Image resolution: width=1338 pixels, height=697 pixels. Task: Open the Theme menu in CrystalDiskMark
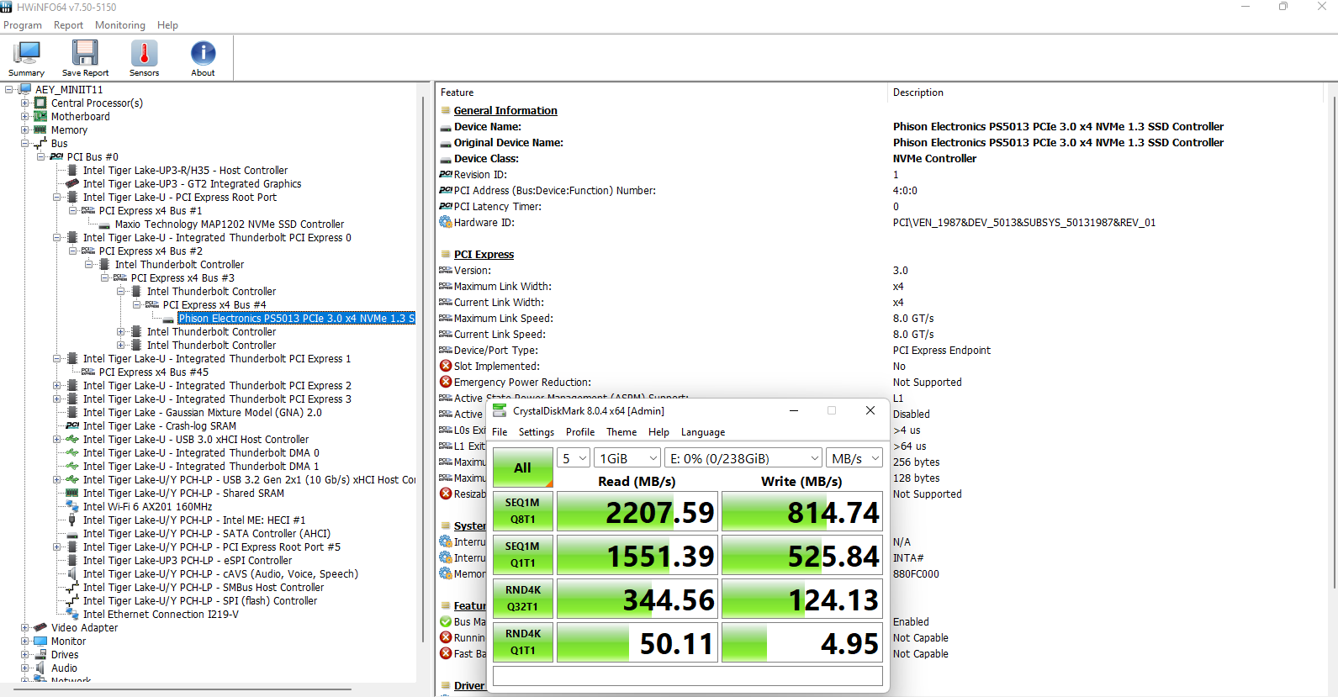click(621, 432)
